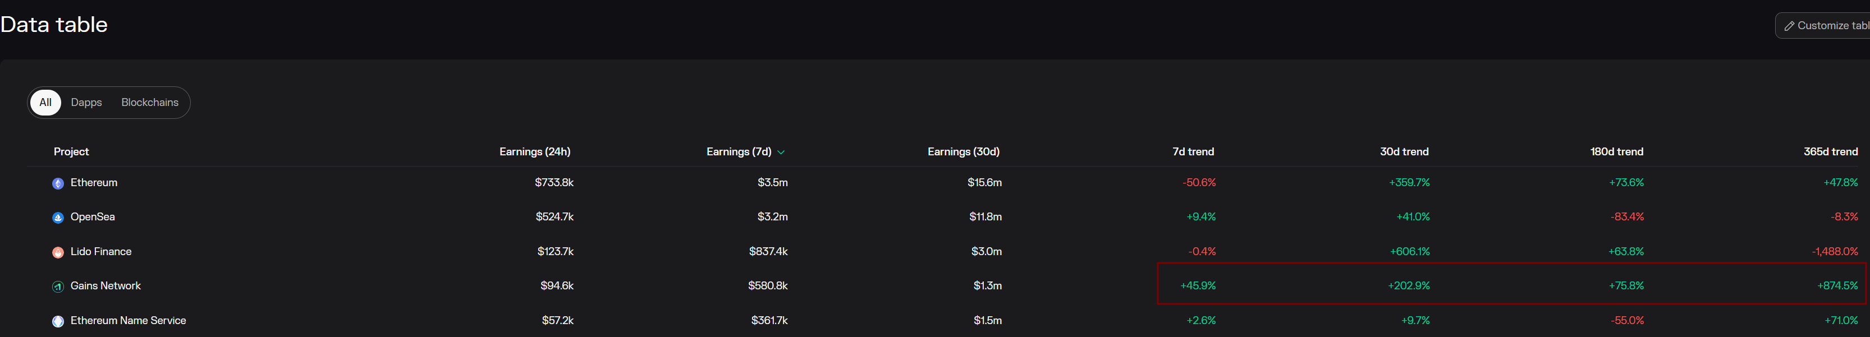Open the Gains Network project link
This screenshot has height=337, width=1870.
pyautogui.click(x=106, y=285)
